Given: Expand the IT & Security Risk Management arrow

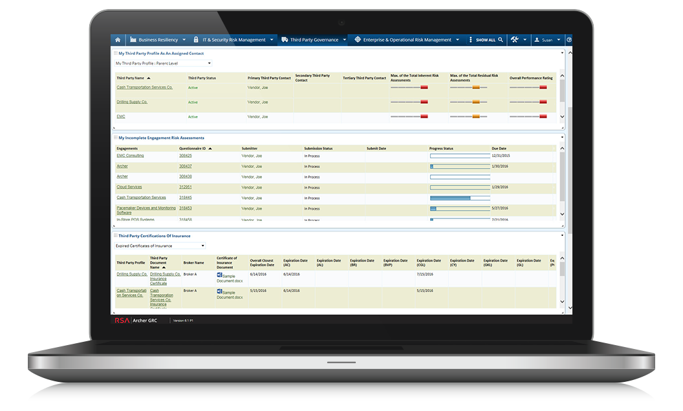Looking at the screenshot, I should coord(272,39).
